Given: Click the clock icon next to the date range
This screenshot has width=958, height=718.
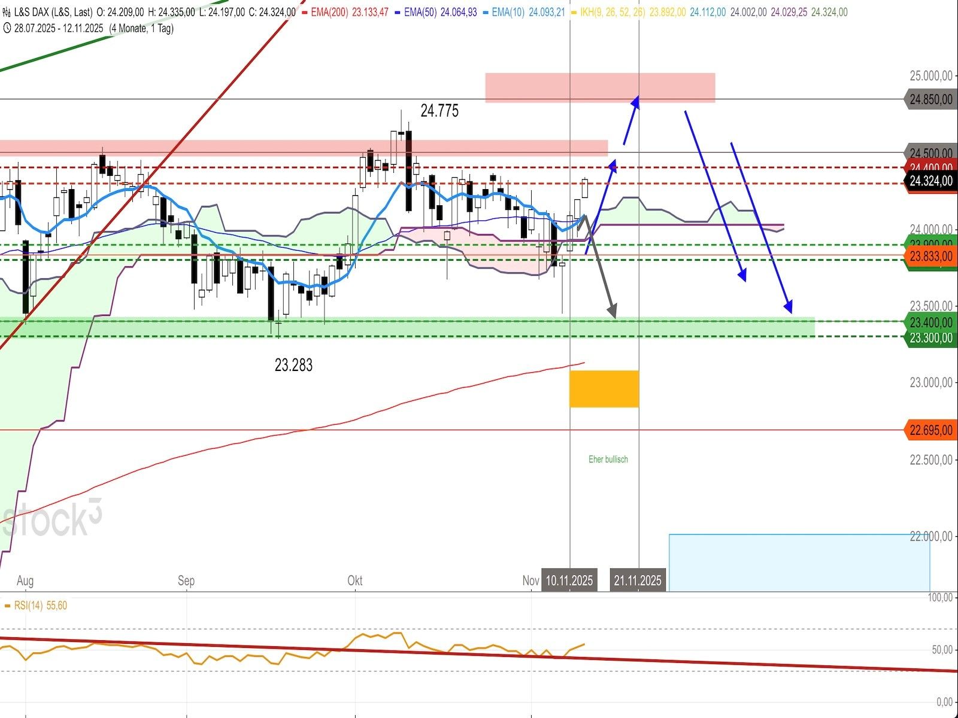Looking at the screenshot, I should click(x=6, y=28).
